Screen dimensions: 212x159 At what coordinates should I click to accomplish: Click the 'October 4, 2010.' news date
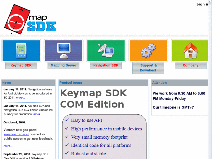coord(15,122)
